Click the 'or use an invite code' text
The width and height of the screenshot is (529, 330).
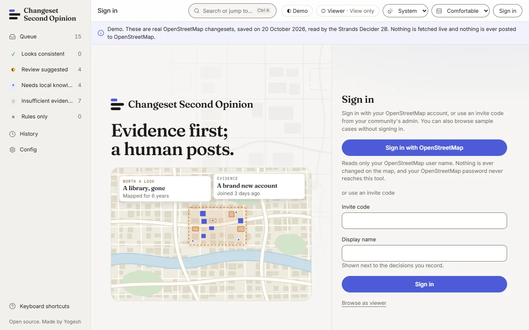coord(368,193)
